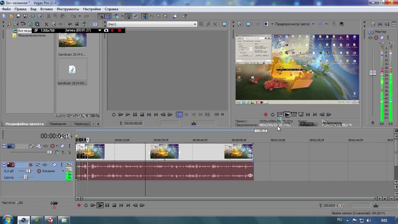Image resolution: width=398 pixels, height=224 pixels.
Task: Create a new project with New icon
Action: pos(4,16)
